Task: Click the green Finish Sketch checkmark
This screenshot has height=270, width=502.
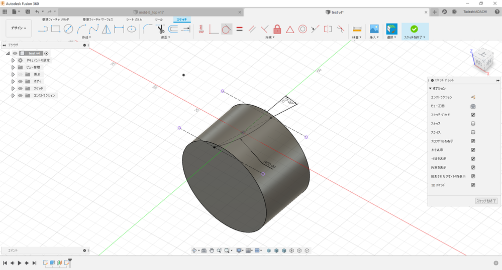Action: tap(414, 29)
